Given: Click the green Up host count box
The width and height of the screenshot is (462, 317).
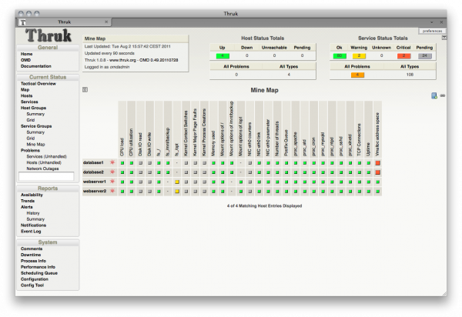Looking at the screenshot, I should click(223, 55).
